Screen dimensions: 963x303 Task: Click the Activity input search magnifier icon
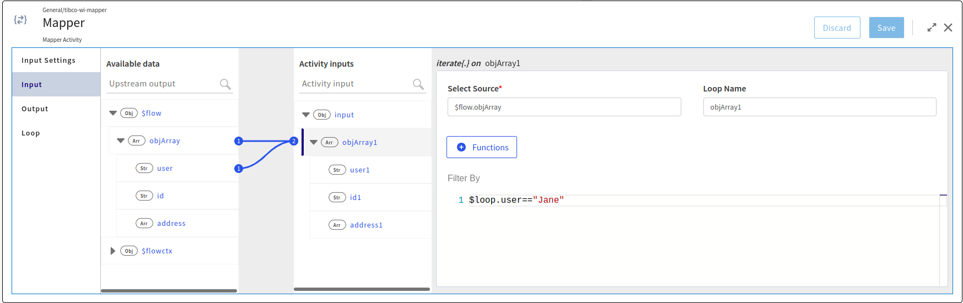(418, 84)
